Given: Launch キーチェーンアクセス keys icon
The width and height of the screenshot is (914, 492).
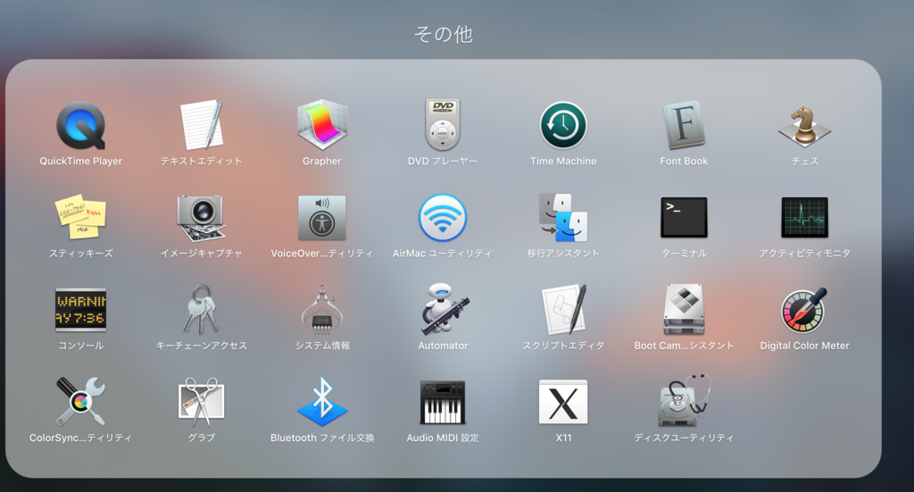Looking at the screenshot, I should pyautogui.click(x=201, y=309).
